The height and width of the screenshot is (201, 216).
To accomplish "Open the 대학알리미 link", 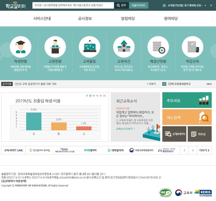I will point(115,150).
